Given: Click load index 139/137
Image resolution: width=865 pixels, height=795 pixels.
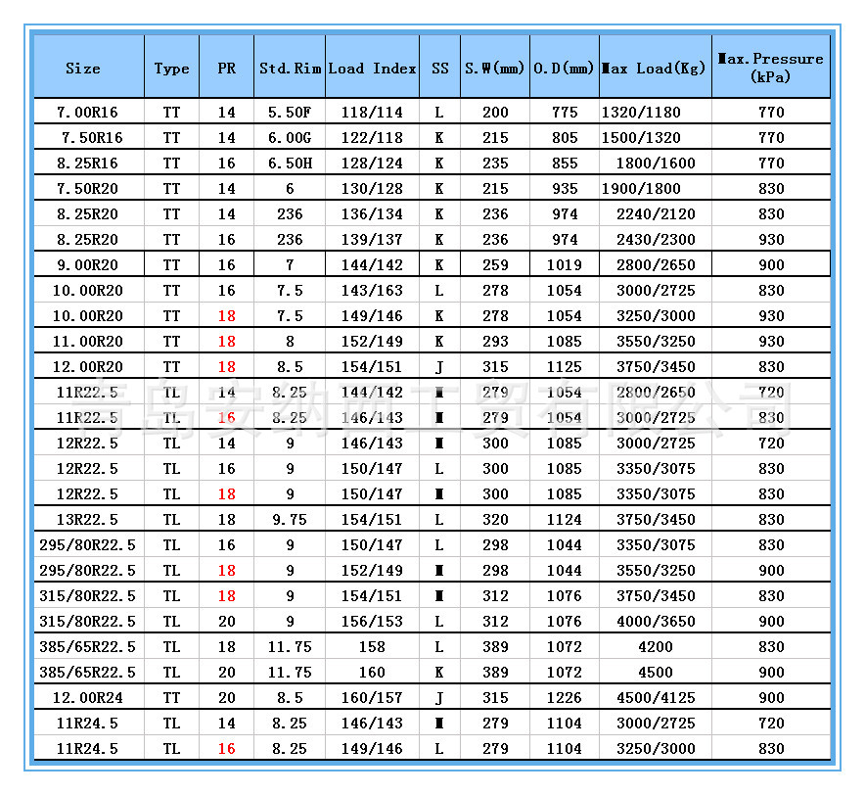Looking at the screenshot, I should tap(372, 240).
